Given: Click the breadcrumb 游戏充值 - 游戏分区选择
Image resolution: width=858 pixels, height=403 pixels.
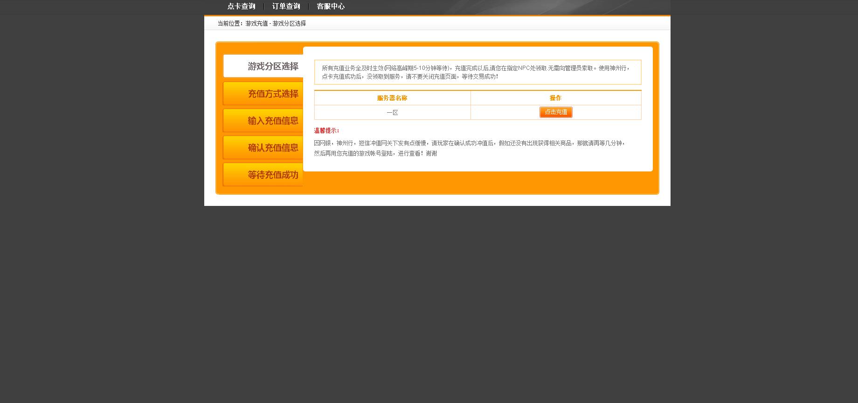Looking at the screenshot, I should click(276, 23).
